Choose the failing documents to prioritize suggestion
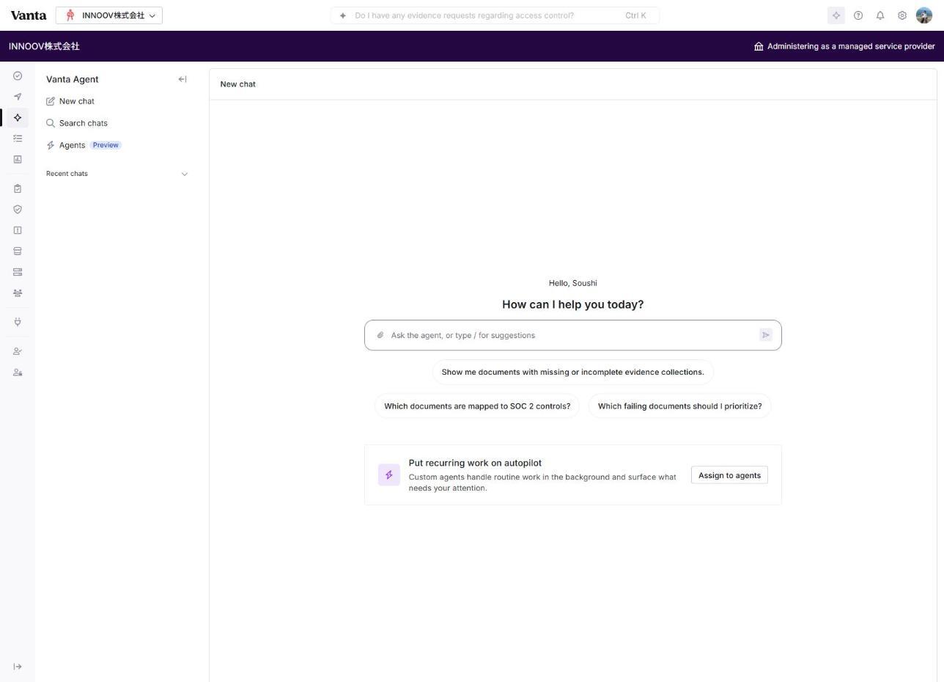This screenshot has height=682, width=944. pyautogui.click(x=680, y=406)
